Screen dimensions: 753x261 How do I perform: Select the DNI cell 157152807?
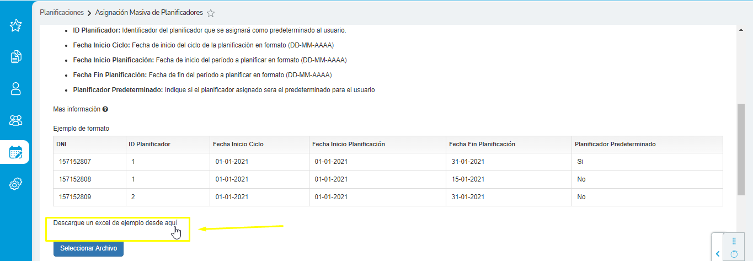[x=74, y=162]
